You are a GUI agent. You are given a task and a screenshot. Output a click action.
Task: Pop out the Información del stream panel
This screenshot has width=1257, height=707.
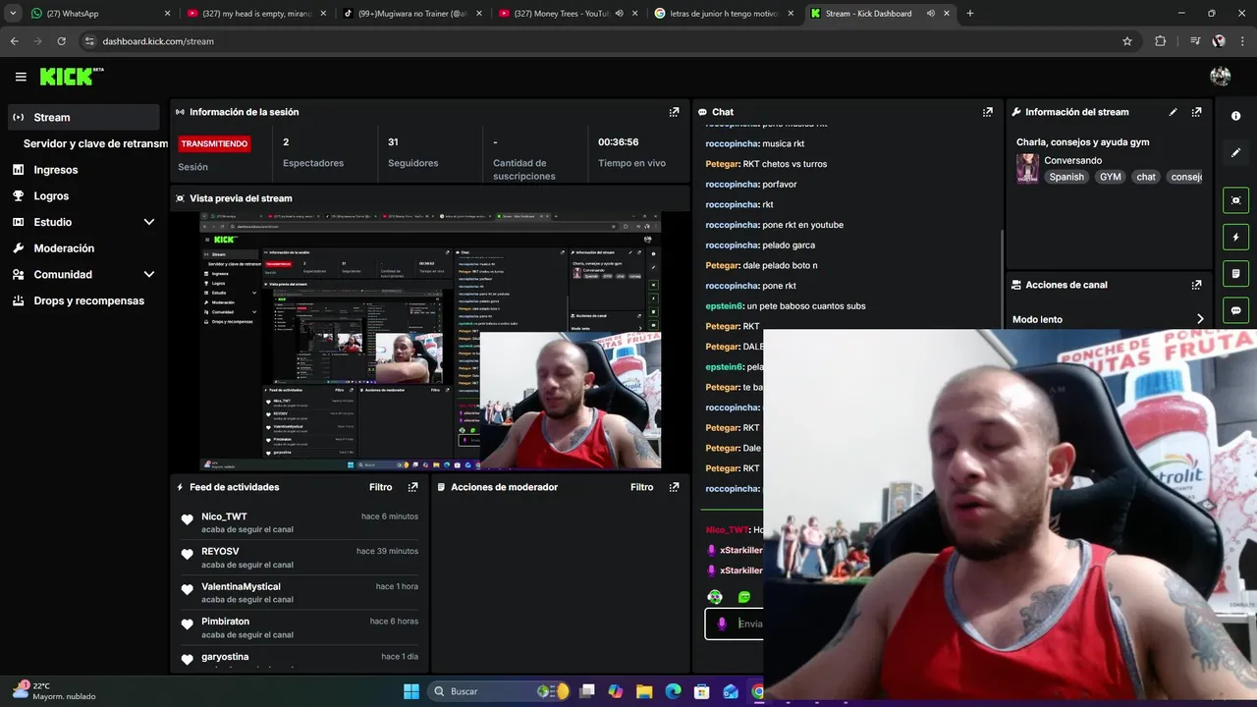point(1196,112)
